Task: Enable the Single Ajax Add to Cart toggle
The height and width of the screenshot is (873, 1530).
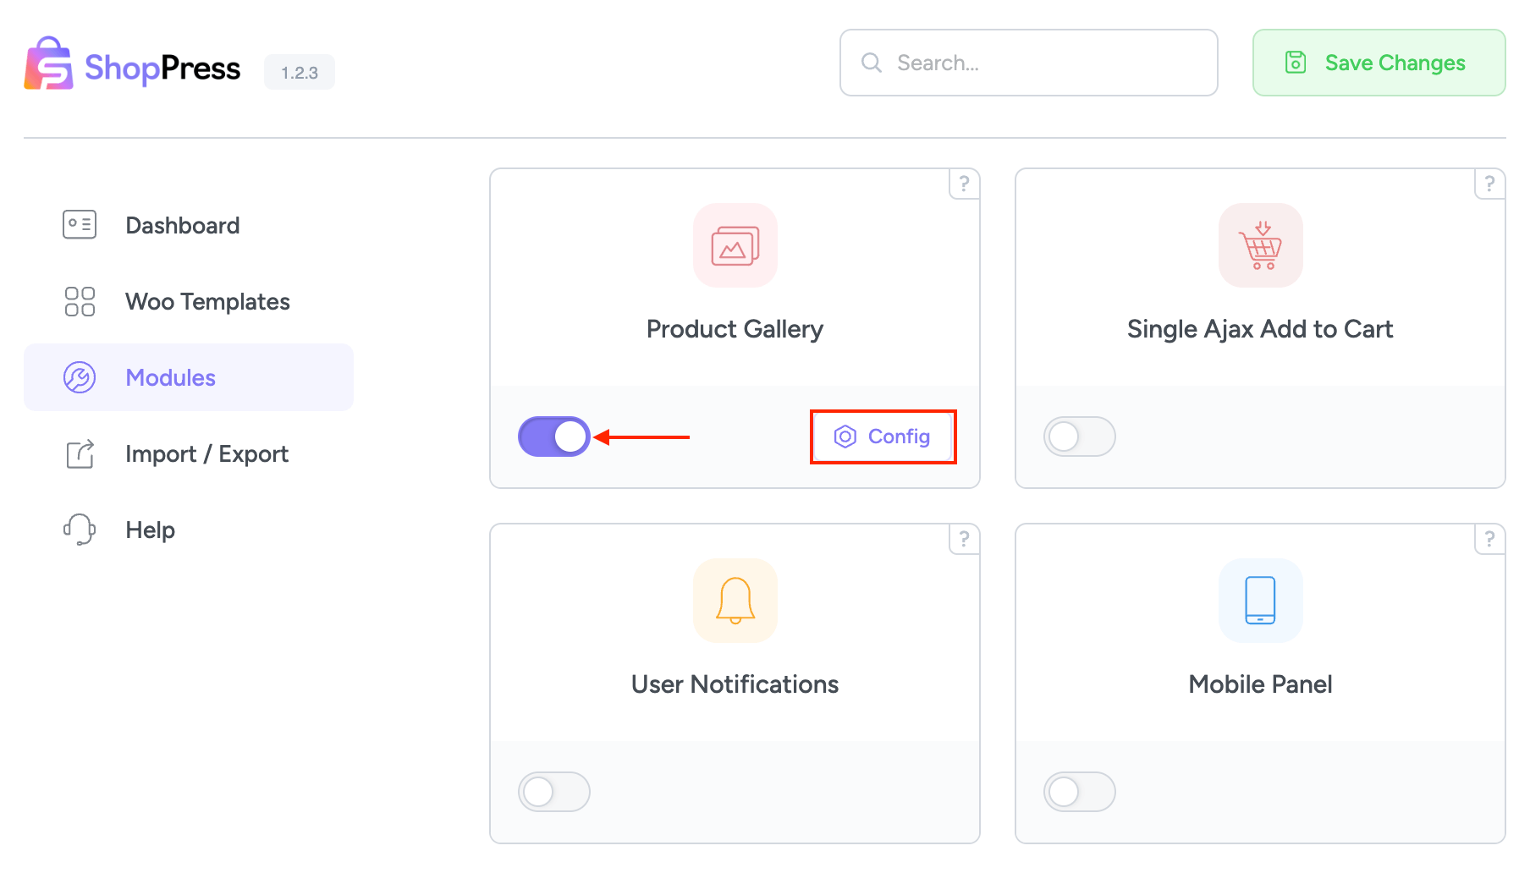Action: click(x=1079, y=436)
